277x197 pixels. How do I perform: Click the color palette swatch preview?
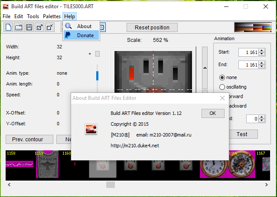point(253,27)
